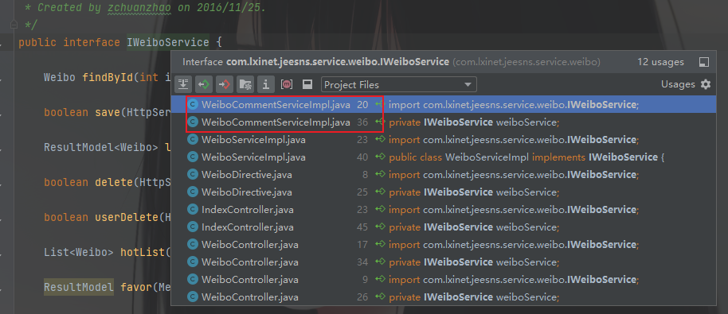Select WeiboDirective.java line 8 usage
The image size is (728, 314).
click(x=444, y=175)
